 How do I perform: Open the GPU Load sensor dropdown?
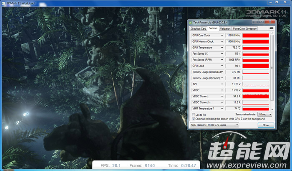coord(222,66)
